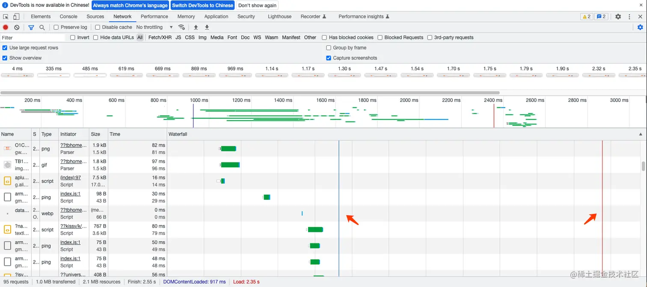
Task: Uncheck Capture screenshots checkbox
Action: (329, 58)
